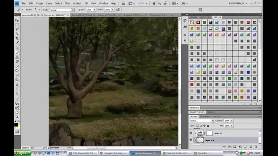Image resolution: width=278 pixels, height=156 pixels.
Task: Click the Hand tool in application bar
Action: point(154,3)
